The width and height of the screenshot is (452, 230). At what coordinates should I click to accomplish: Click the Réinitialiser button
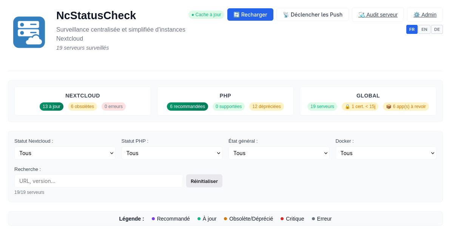tap(204, 181)
